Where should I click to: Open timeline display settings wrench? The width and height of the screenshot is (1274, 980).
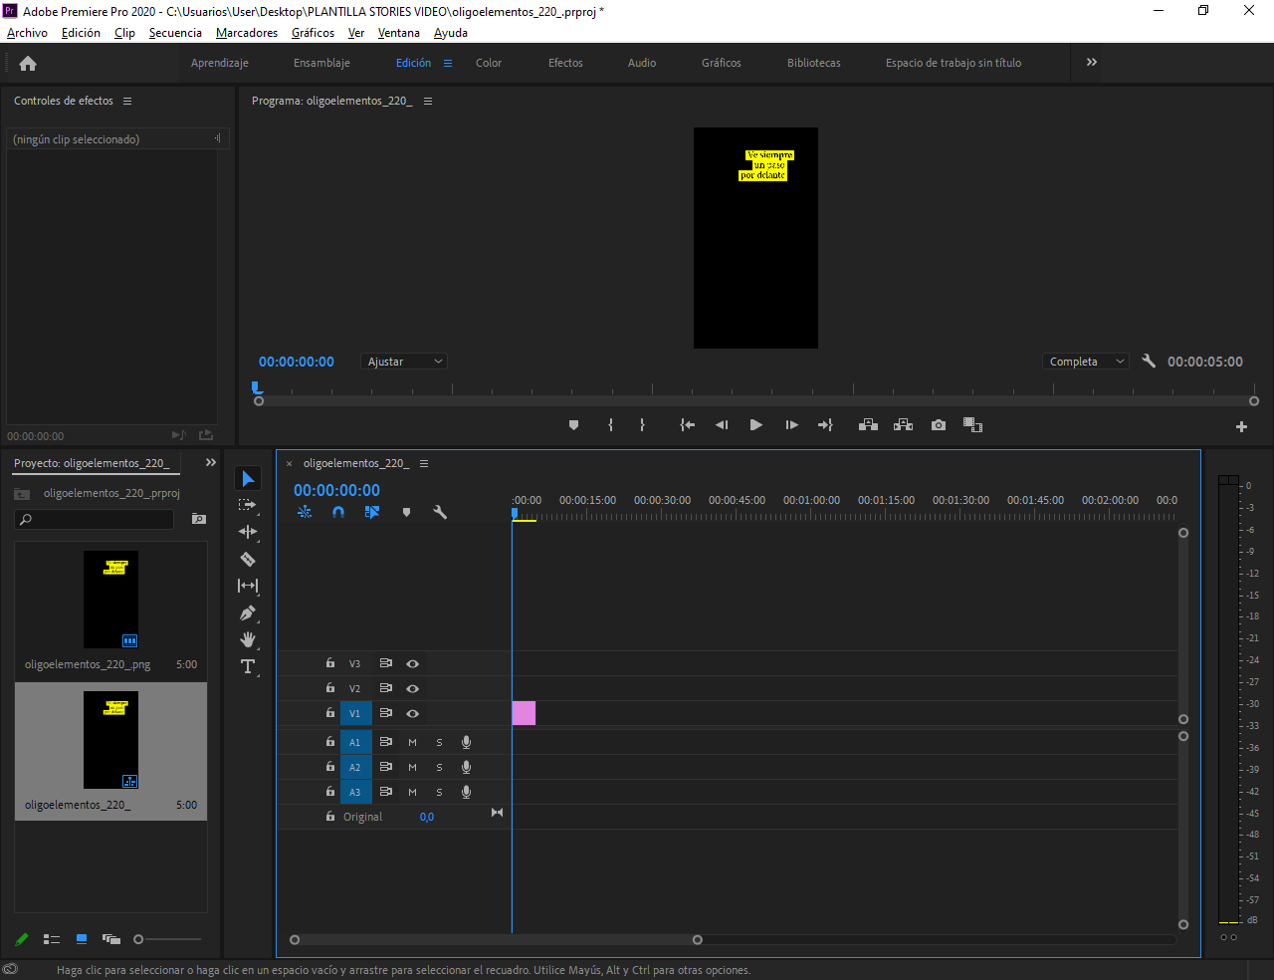(440, 512)
